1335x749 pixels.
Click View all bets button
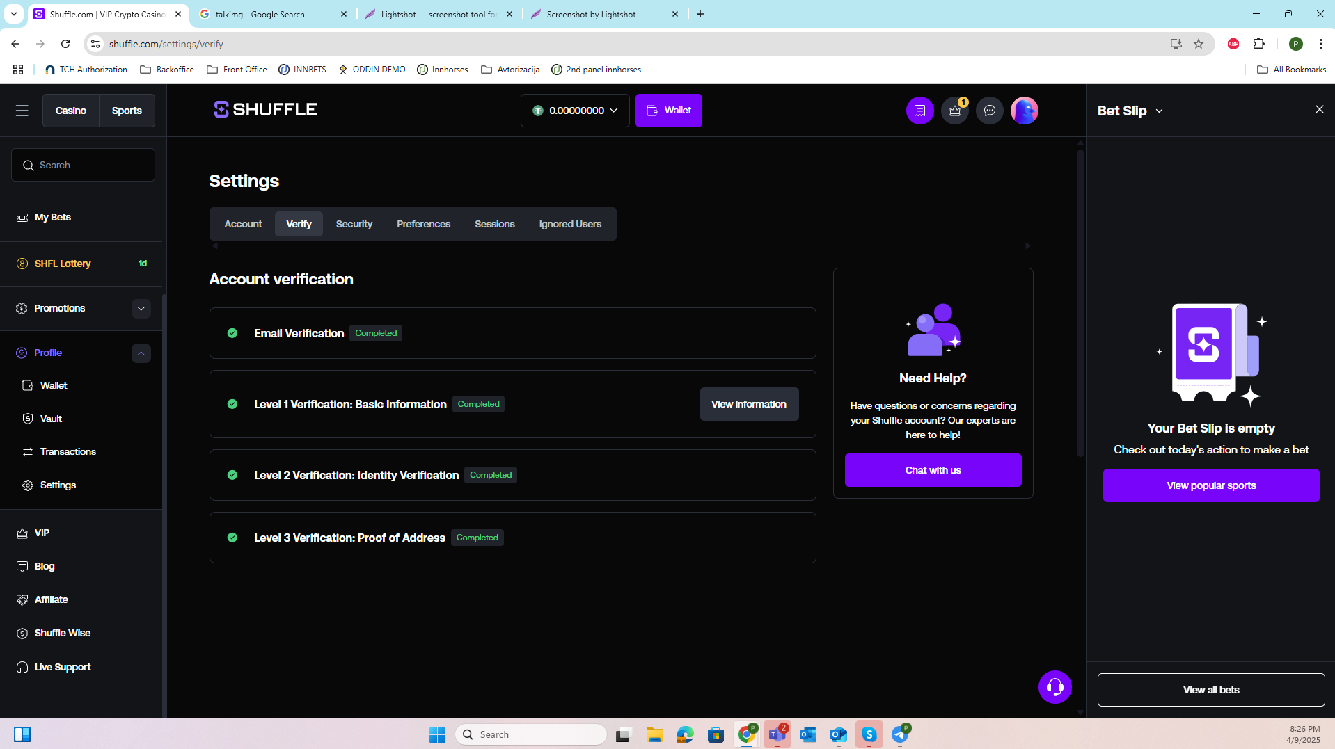(x=1211, y=690)
